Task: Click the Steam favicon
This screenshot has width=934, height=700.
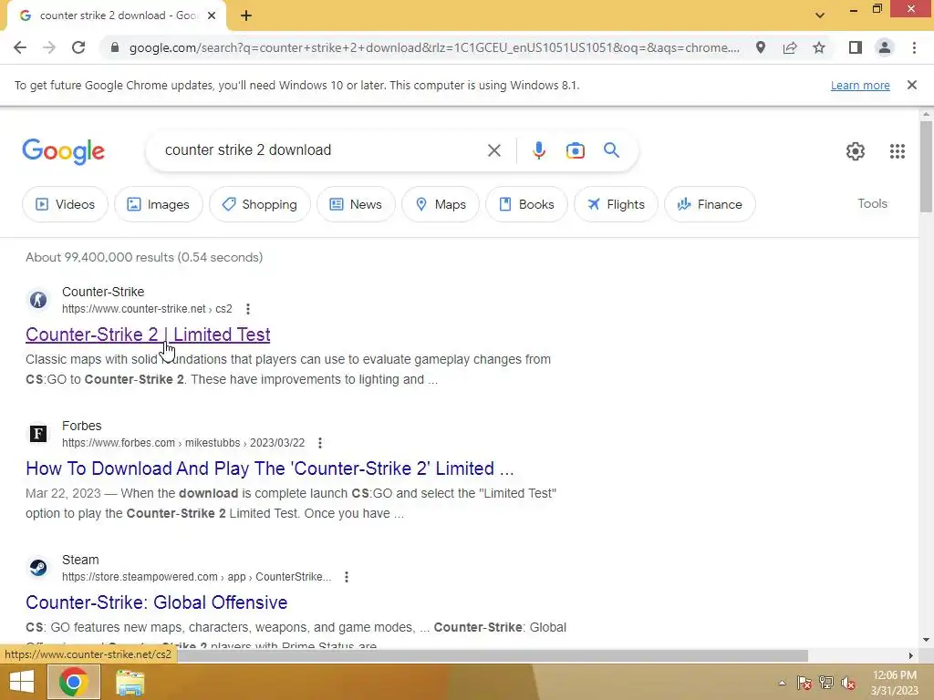Action: pyautogui.click(x=38, y=567)
